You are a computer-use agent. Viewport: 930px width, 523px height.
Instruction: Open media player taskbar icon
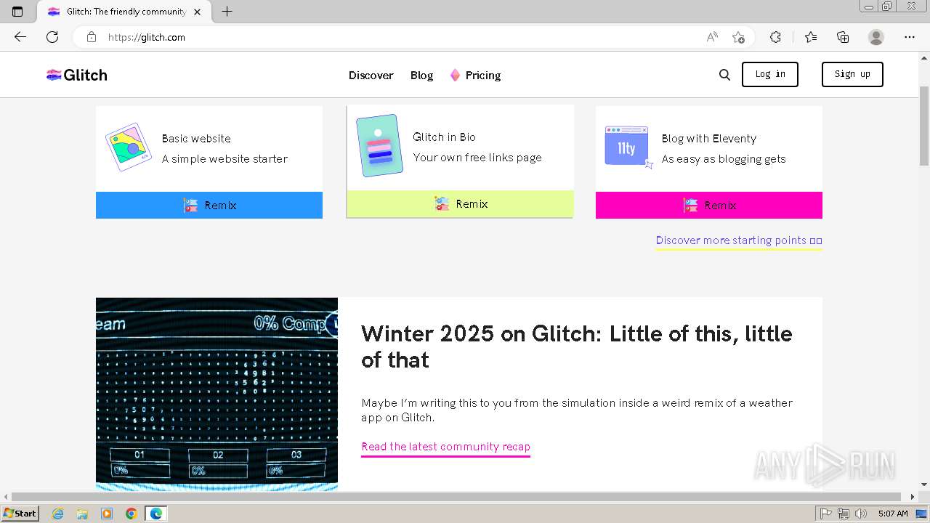click(107, 514)
